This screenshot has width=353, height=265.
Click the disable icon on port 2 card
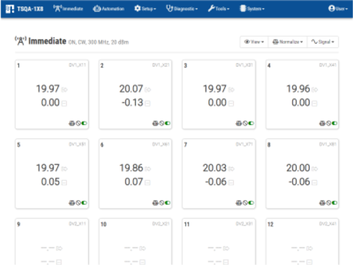pyautogui.click(x=162, y=123)
